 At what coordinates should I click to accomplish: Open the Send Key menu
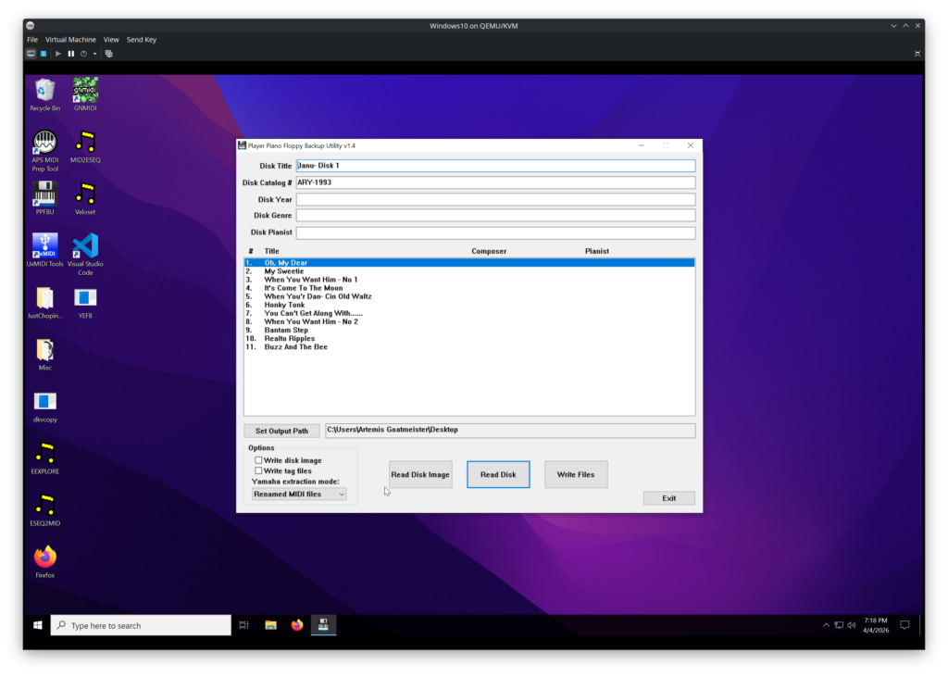[142, 39]
